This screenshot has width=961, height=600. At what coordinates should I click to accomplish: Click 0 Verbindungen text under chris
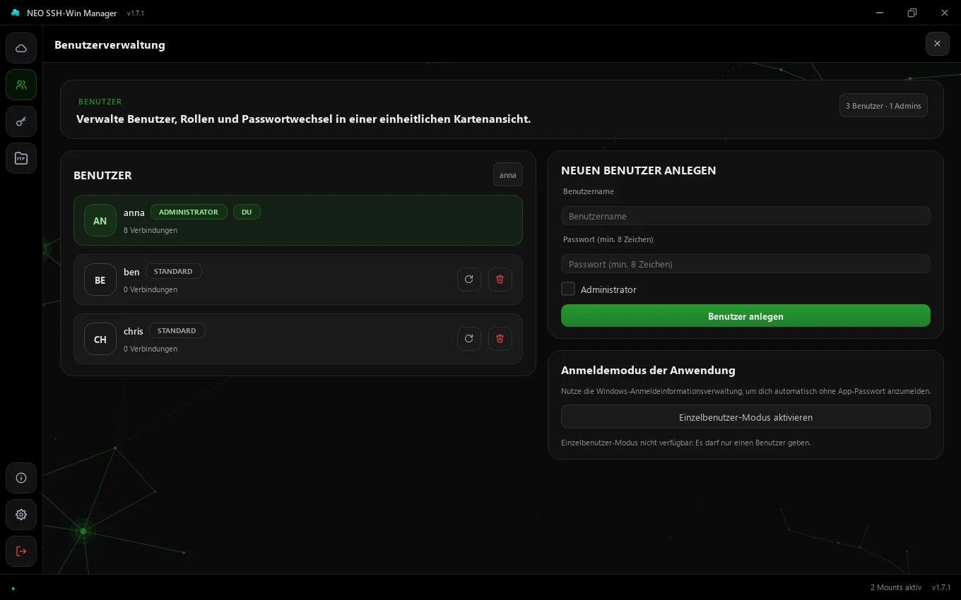151,349
